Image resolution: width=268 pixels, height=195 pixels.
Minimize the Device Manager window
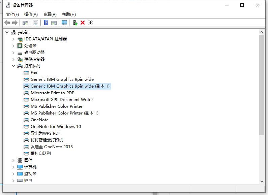point(227,5)
